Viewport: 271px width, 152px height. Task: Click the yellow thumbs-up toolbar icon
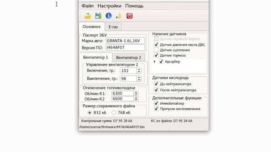[x=119, y=16]
